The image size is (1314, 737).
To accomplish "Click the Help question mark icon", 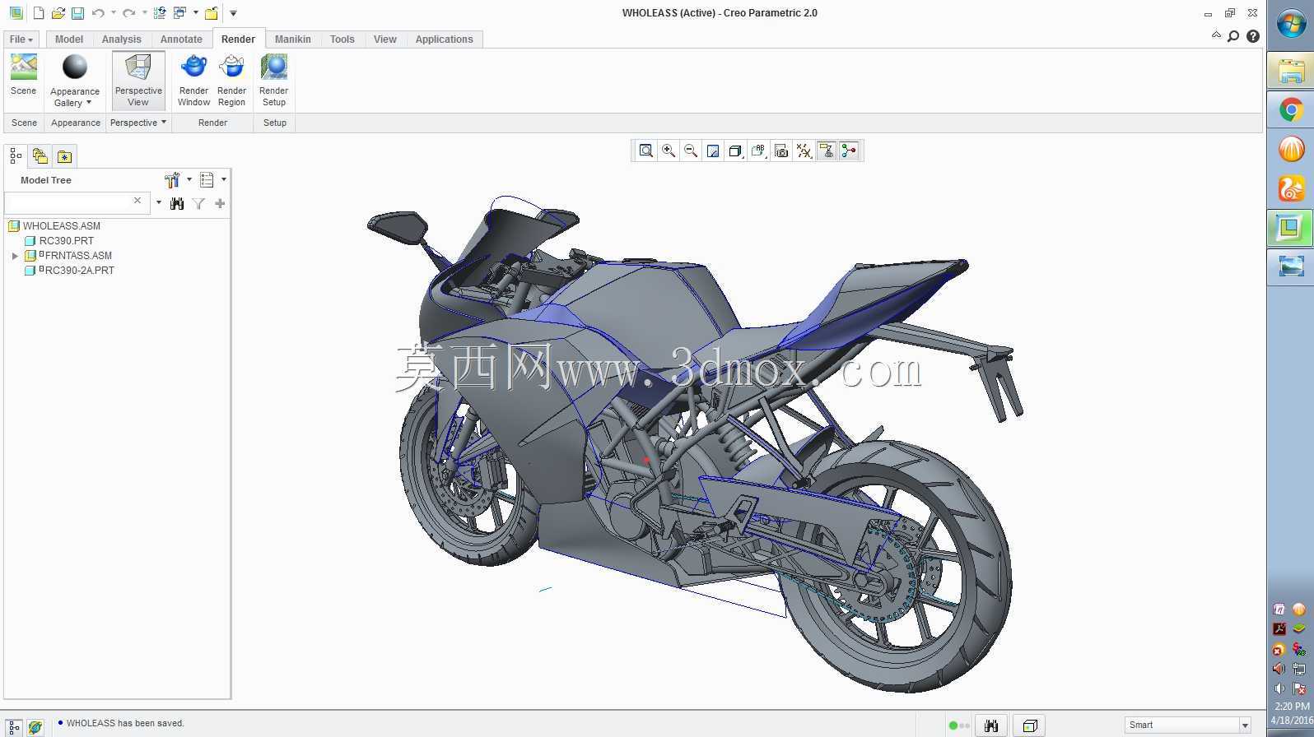I will (1253, 36).
